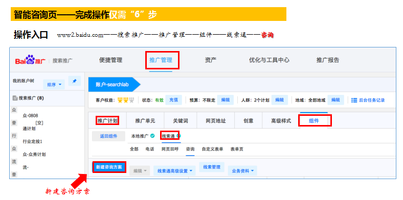Image resolution: width=403 pixels, height=200 pixels.
Task: Open the 排序 dropdown
Action: pyautogui.click(x=54, y=84)
